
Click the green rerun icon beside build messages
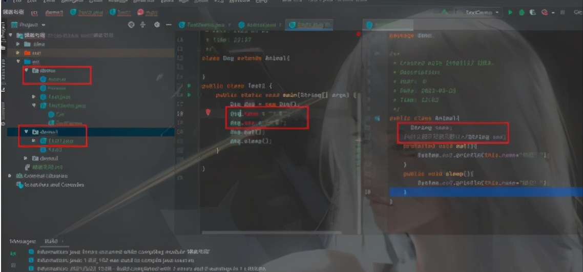tap(13, 253)
